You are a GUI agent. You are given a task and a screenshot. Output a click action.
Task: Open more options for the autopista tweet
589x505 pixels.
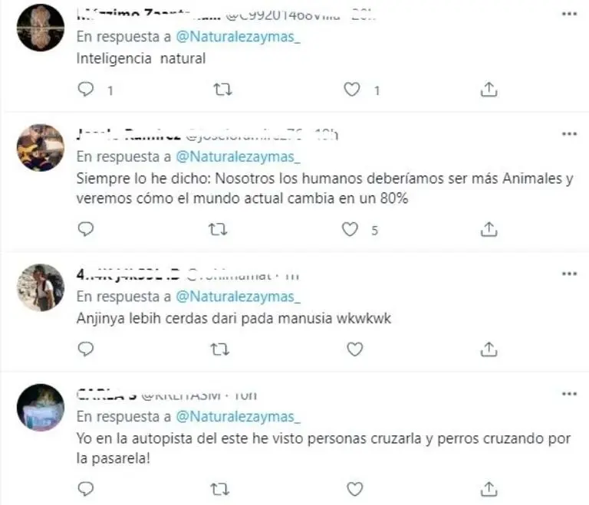[569, 393]
